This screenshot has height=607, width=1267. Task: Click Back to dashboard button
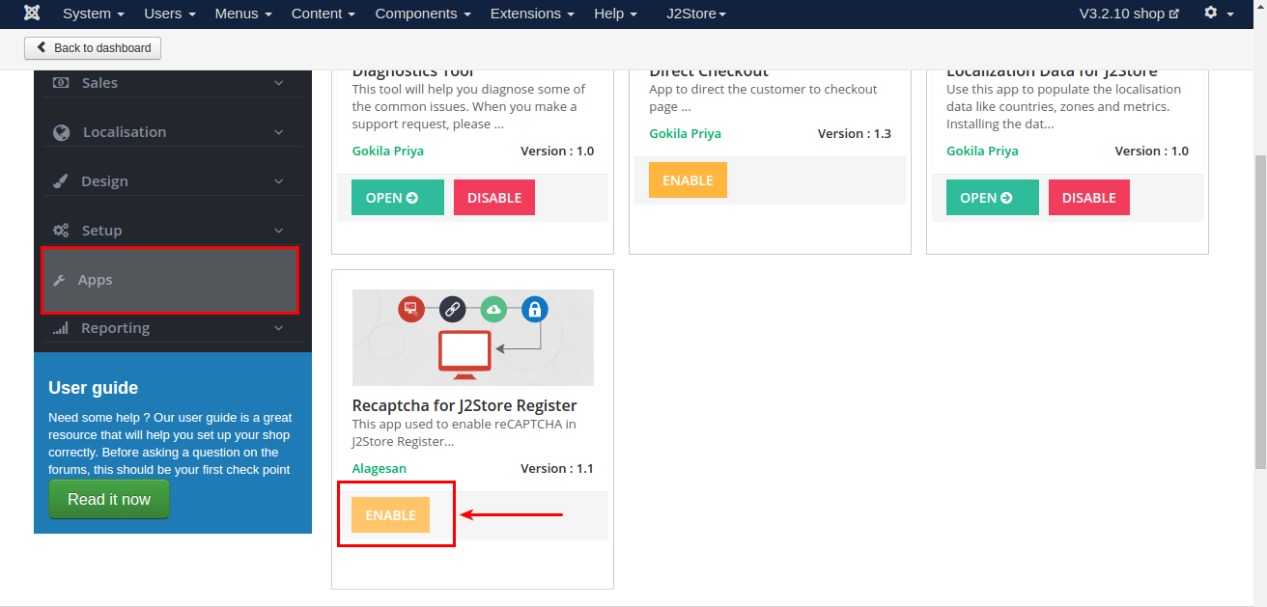(93, 47)
